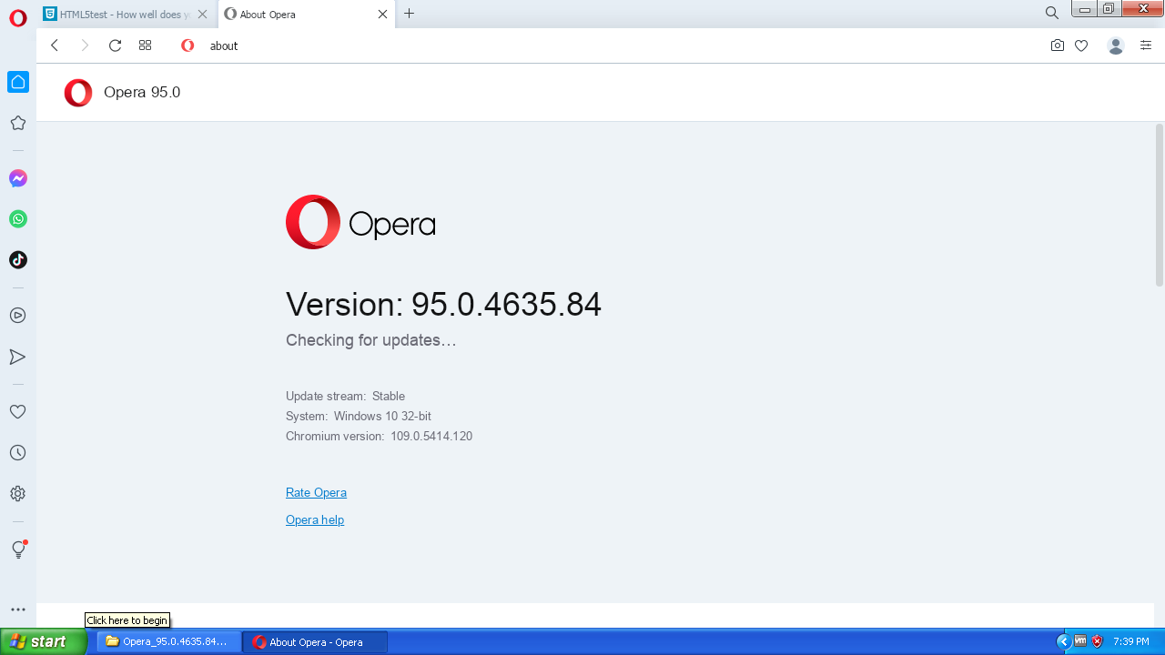Open sidebar setup three-dots menu
The image size is (1165, 655).
[x=17, y=610]
